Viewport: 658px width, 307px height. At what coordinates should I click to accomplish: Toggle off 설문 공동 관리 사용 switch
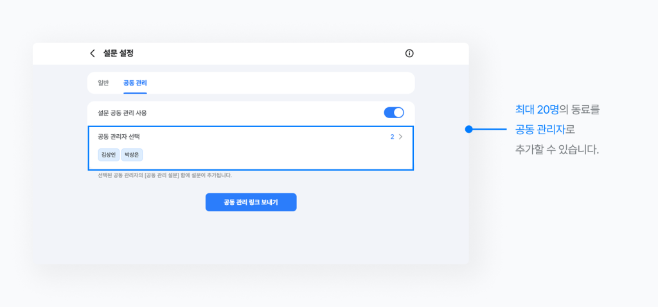point(393,112)
